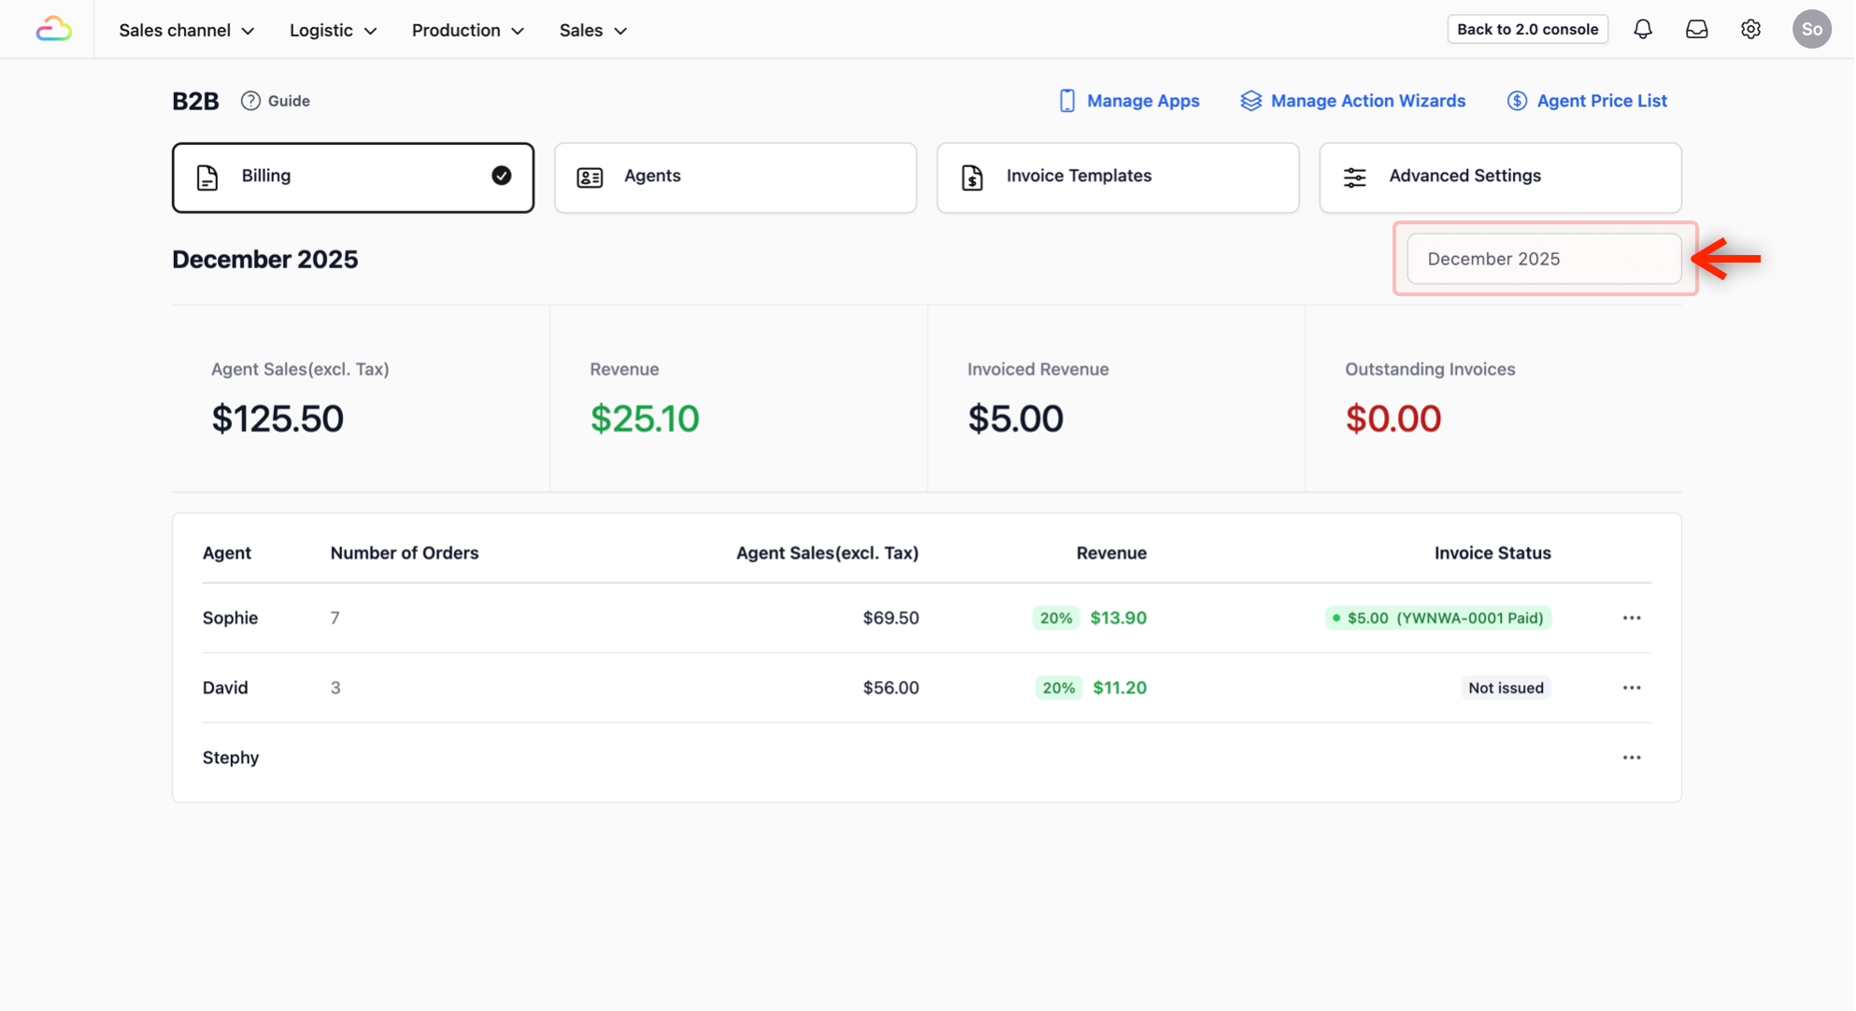Screen dimensions: 1856x1011
Task: Click the cloud logo icon
Action: pyautogui.click(x=53, y=30)
